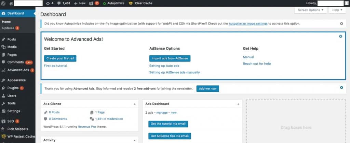
Task: Click the new ad link
Action: [174, 113]
